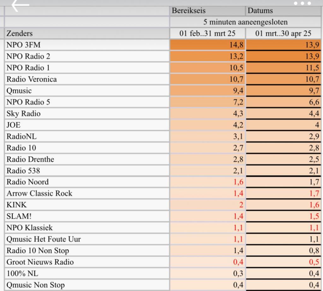Image resolution: width=323 pixels, height=291 pixels.
Task: Click NPO 3FM value 14,8
Action: 208,45
